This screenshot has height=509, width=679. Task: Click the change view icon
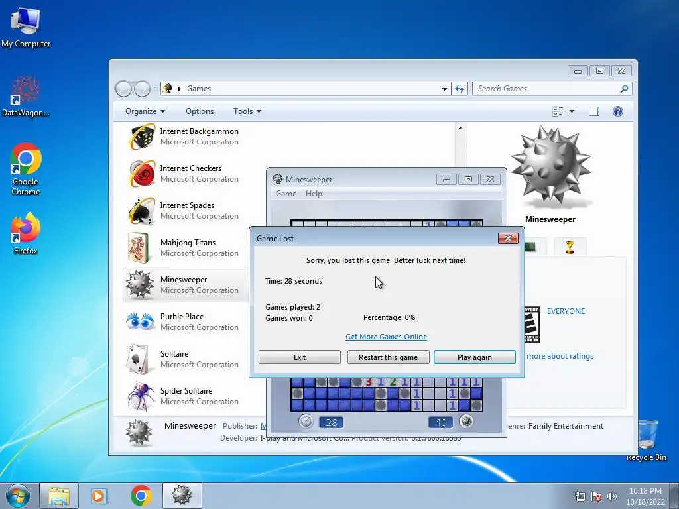[558, 111]
